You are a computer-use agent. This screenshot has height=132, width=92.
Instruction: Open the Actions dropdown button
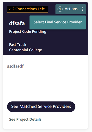tap(71, 9)
